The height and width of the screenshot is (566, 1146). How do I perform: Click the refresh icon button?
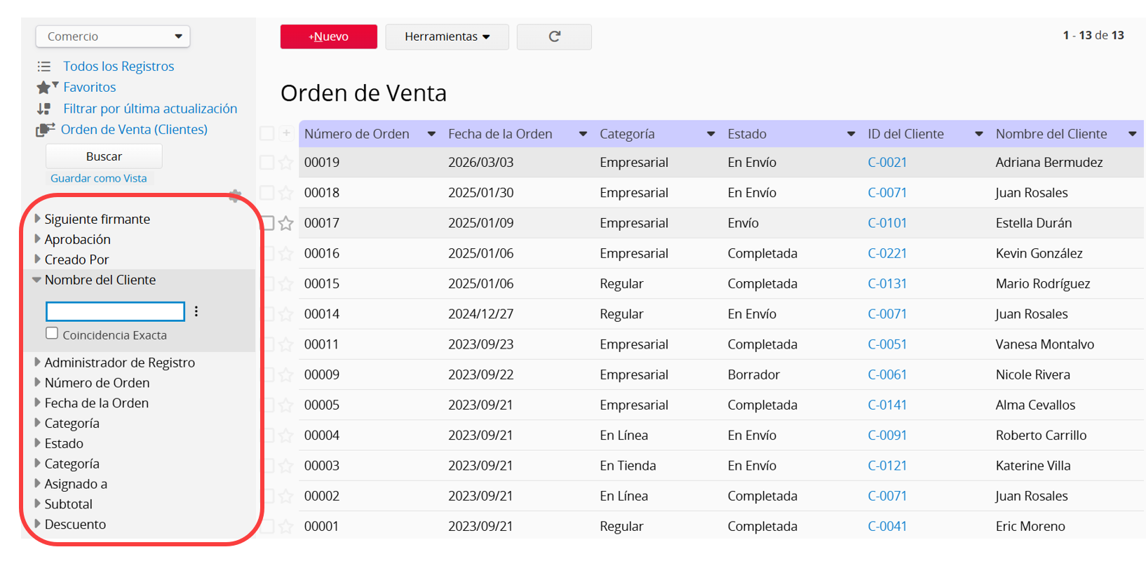[x=554, y=36]
